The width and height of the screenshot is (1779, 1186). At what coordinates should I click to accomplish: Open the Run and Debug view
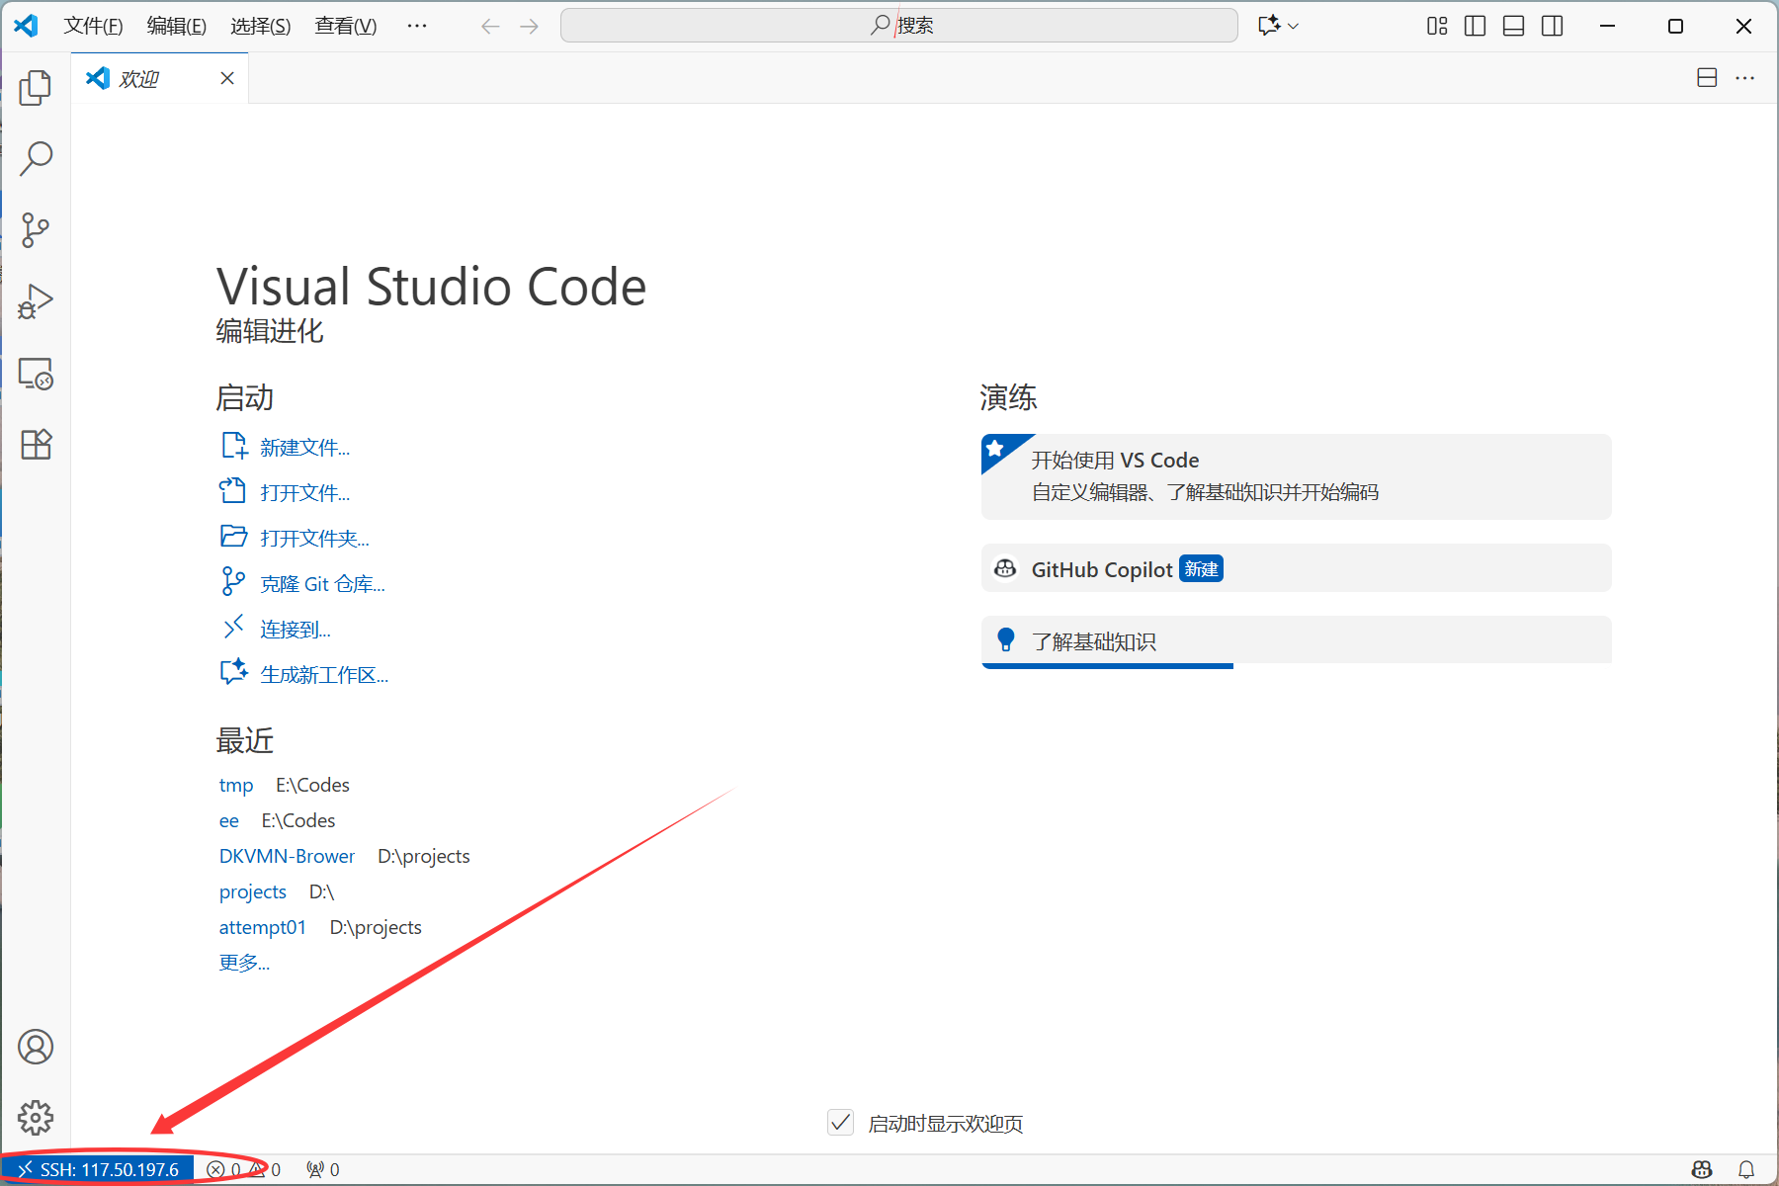click(x=36, y=301)
